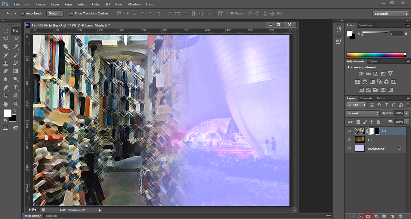Screen dimensions: 411x219
Task: Select the Path Selection tool
Action: click(x=6, y=95)
